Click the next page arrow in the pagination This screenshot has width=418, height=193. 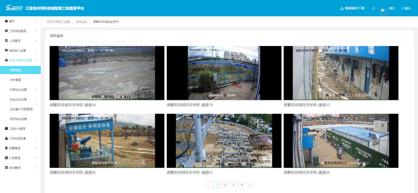pyautogui.click(x=250, y=185)
